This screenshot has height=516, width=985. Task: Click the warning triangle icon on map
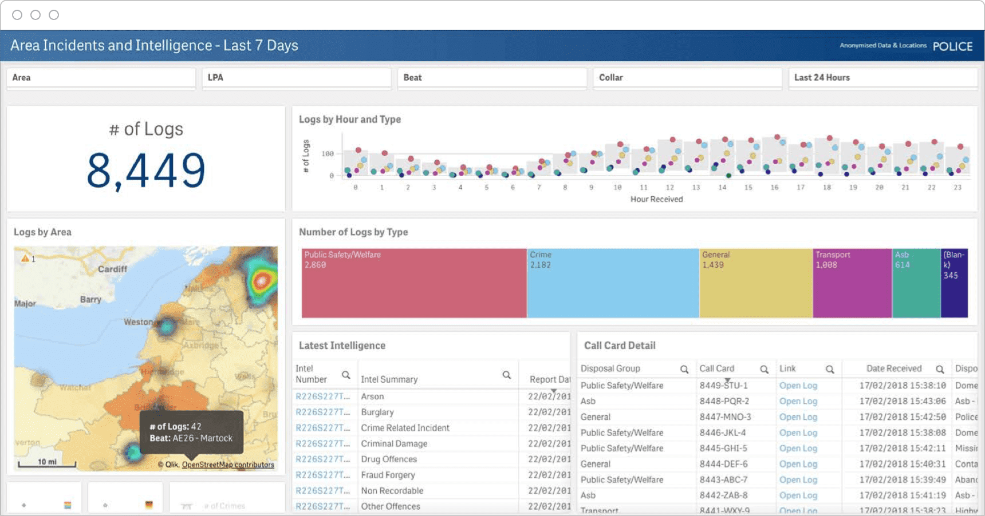(25, 259)
